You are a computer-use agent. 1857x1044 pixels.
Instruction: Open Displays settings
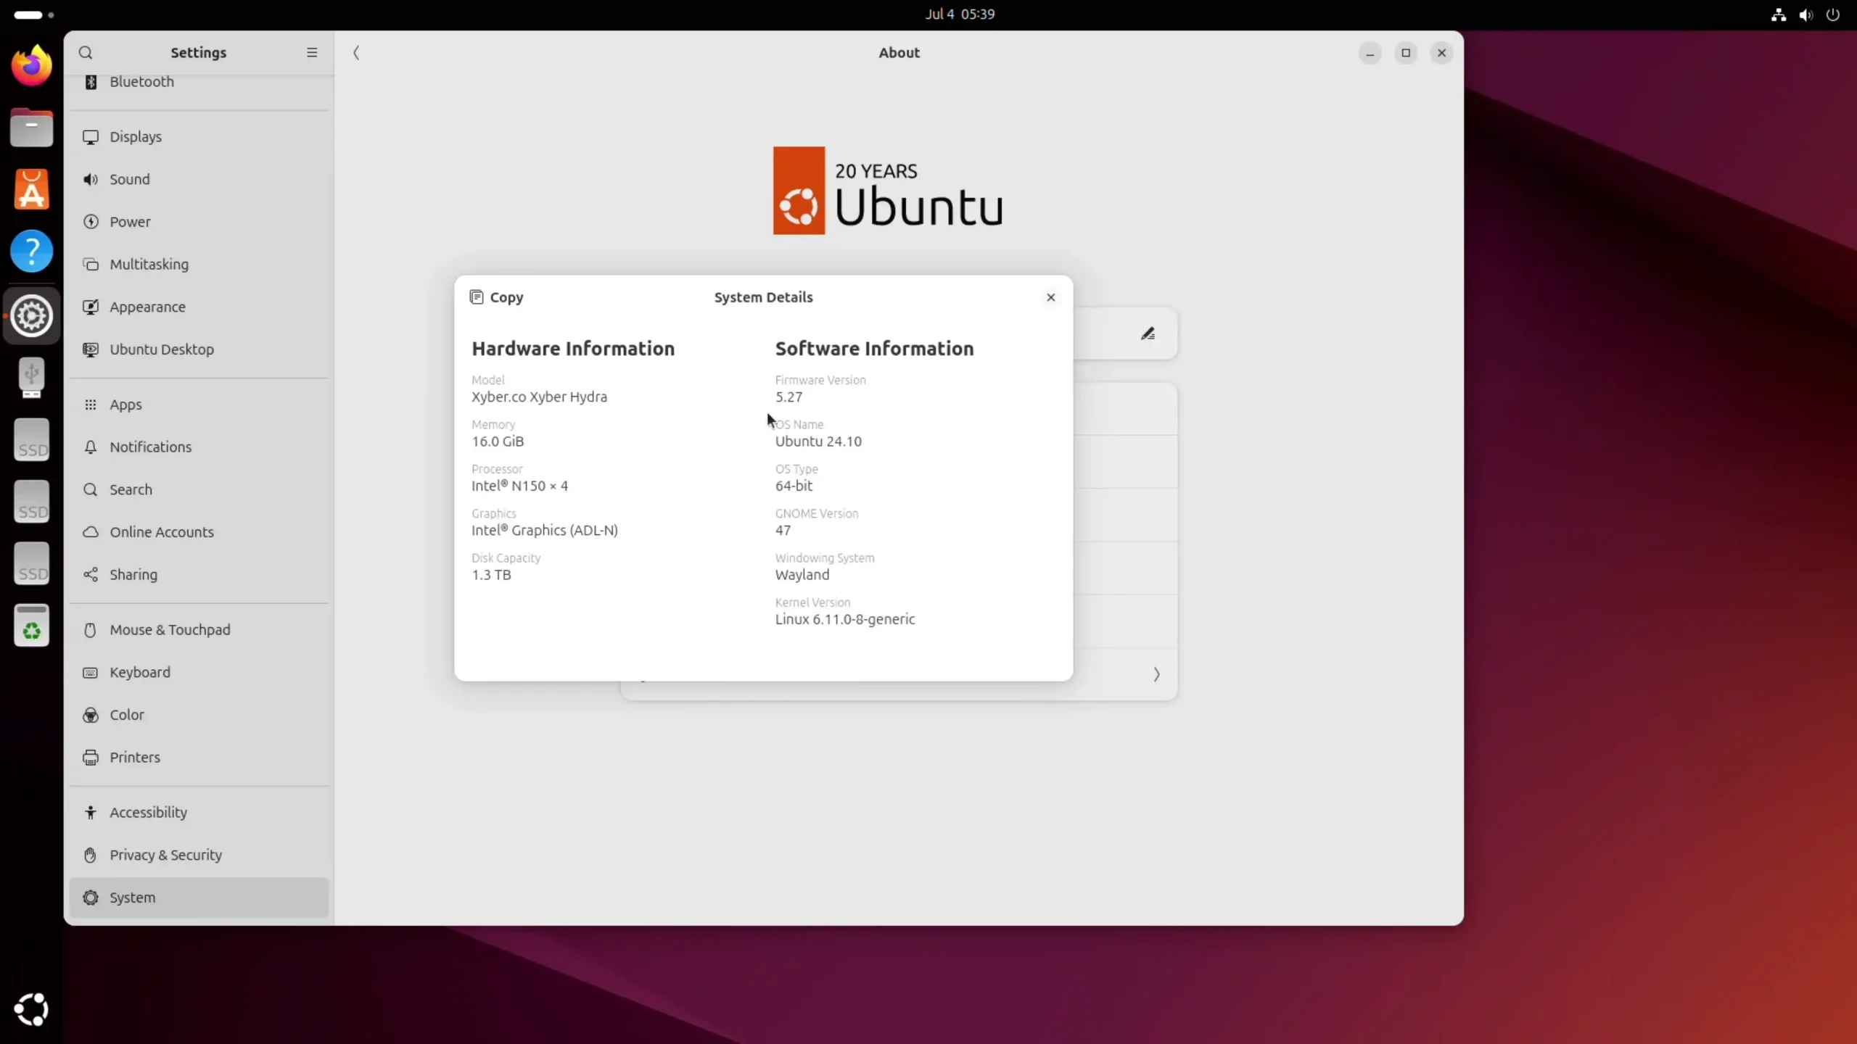pyautogui.click(x=199, y=136)
